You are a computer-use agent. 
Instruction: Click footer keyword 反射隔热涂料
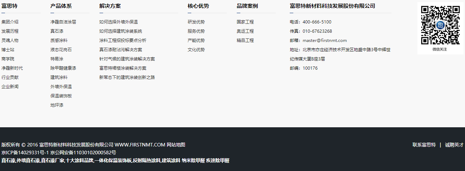pos(147,160)
